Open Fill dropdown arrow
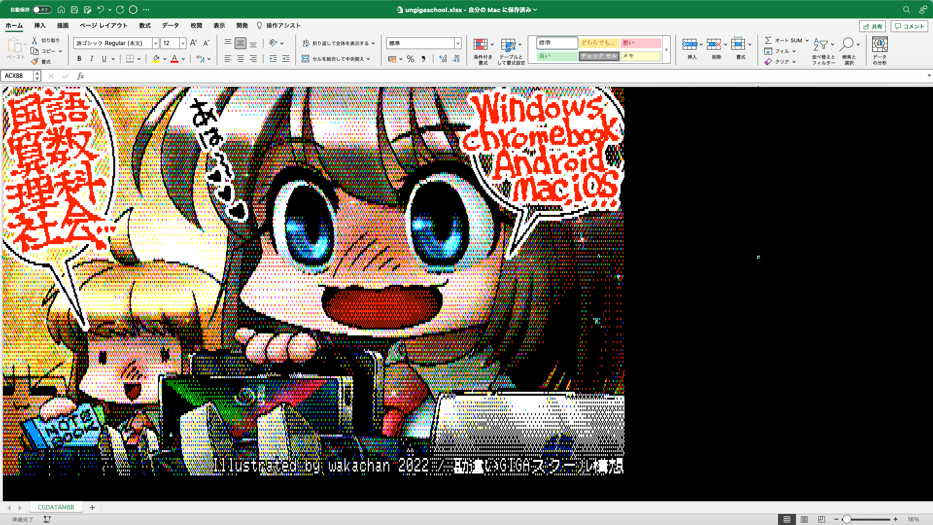The height and width of the screenshot is (525, 933). coord(794,51)
